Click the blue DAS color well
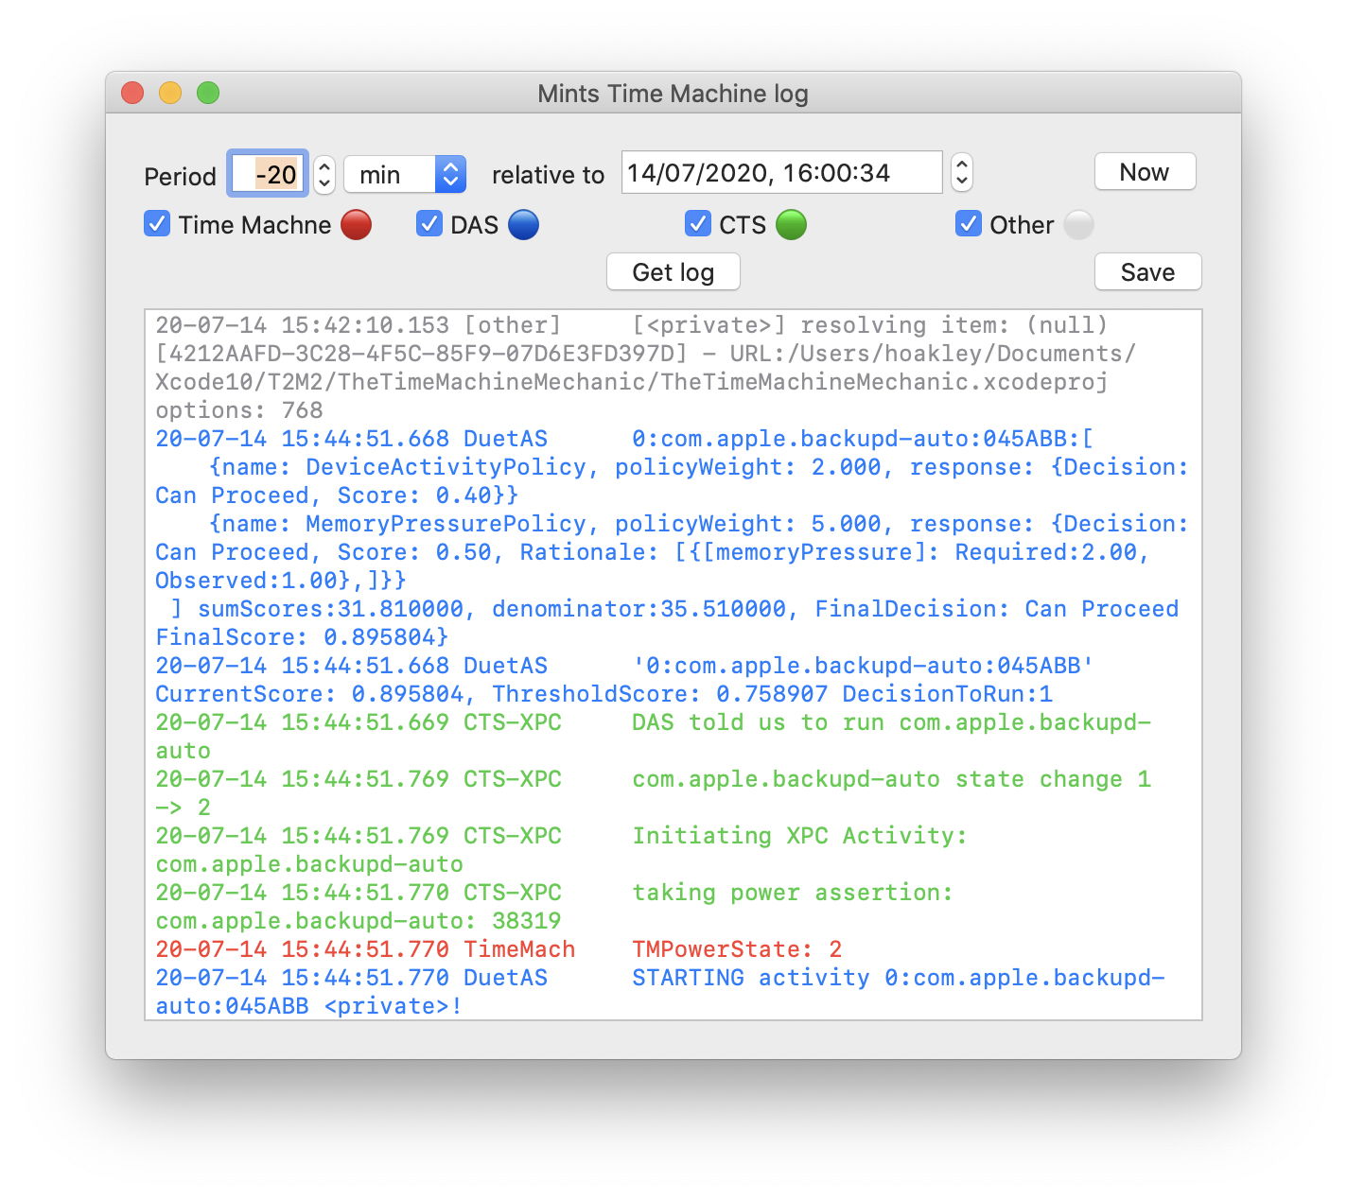 coord(523,225)
